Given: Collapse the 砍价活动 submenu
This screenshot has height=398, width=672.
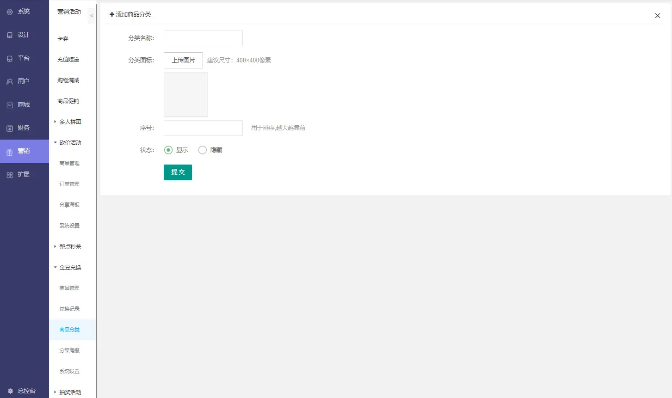Looking at the screenshot, I should 55,142.
